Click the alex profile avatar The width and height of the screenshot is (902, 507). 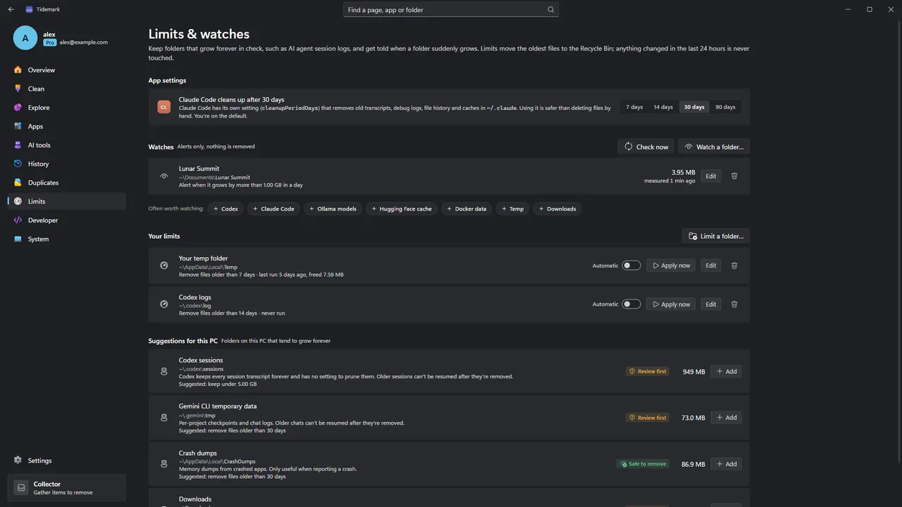25,38
